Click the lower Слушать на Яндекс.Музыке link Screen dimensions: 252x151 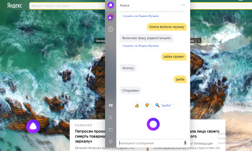click(140, 46)
